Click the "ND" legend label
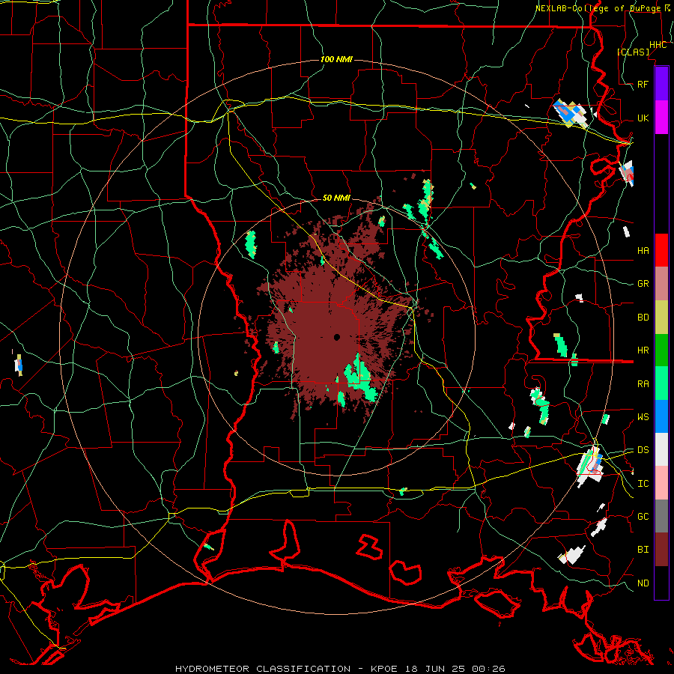 click(643, 583)
